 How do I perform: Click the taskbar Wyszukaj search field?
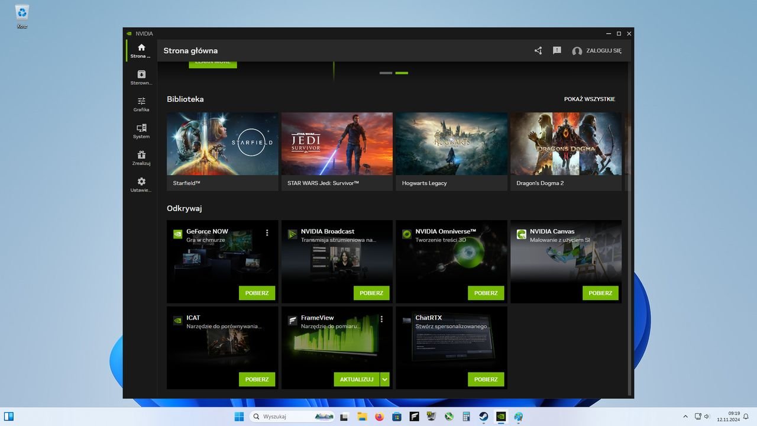(x=292, y=417)
